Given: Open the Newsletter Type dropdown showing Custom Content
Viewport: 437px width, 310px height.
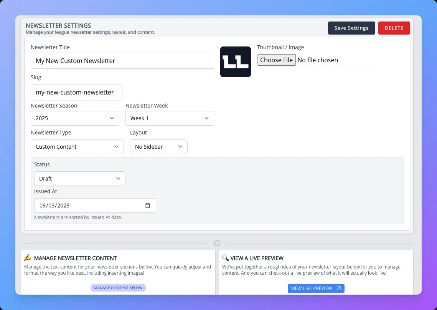Looking at the screenshot, I should click(77, 147).
